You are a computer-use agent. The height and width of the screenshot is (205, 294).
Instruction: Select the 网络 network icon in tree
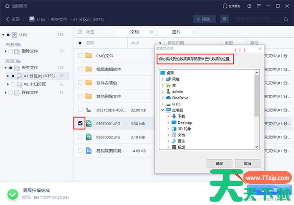click(x=169, y=78)
